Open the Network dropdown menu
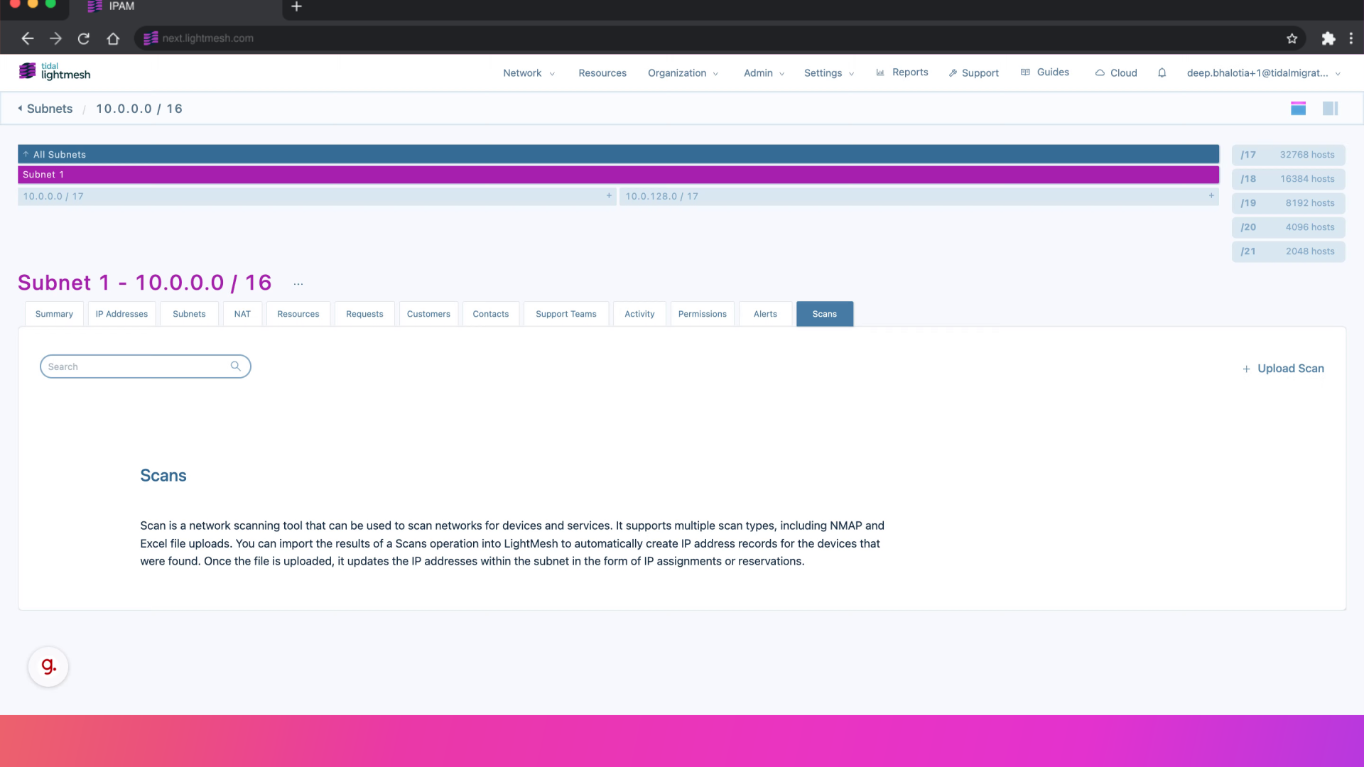This screenshot has height=767, width=1364. (x=529, y=72)
